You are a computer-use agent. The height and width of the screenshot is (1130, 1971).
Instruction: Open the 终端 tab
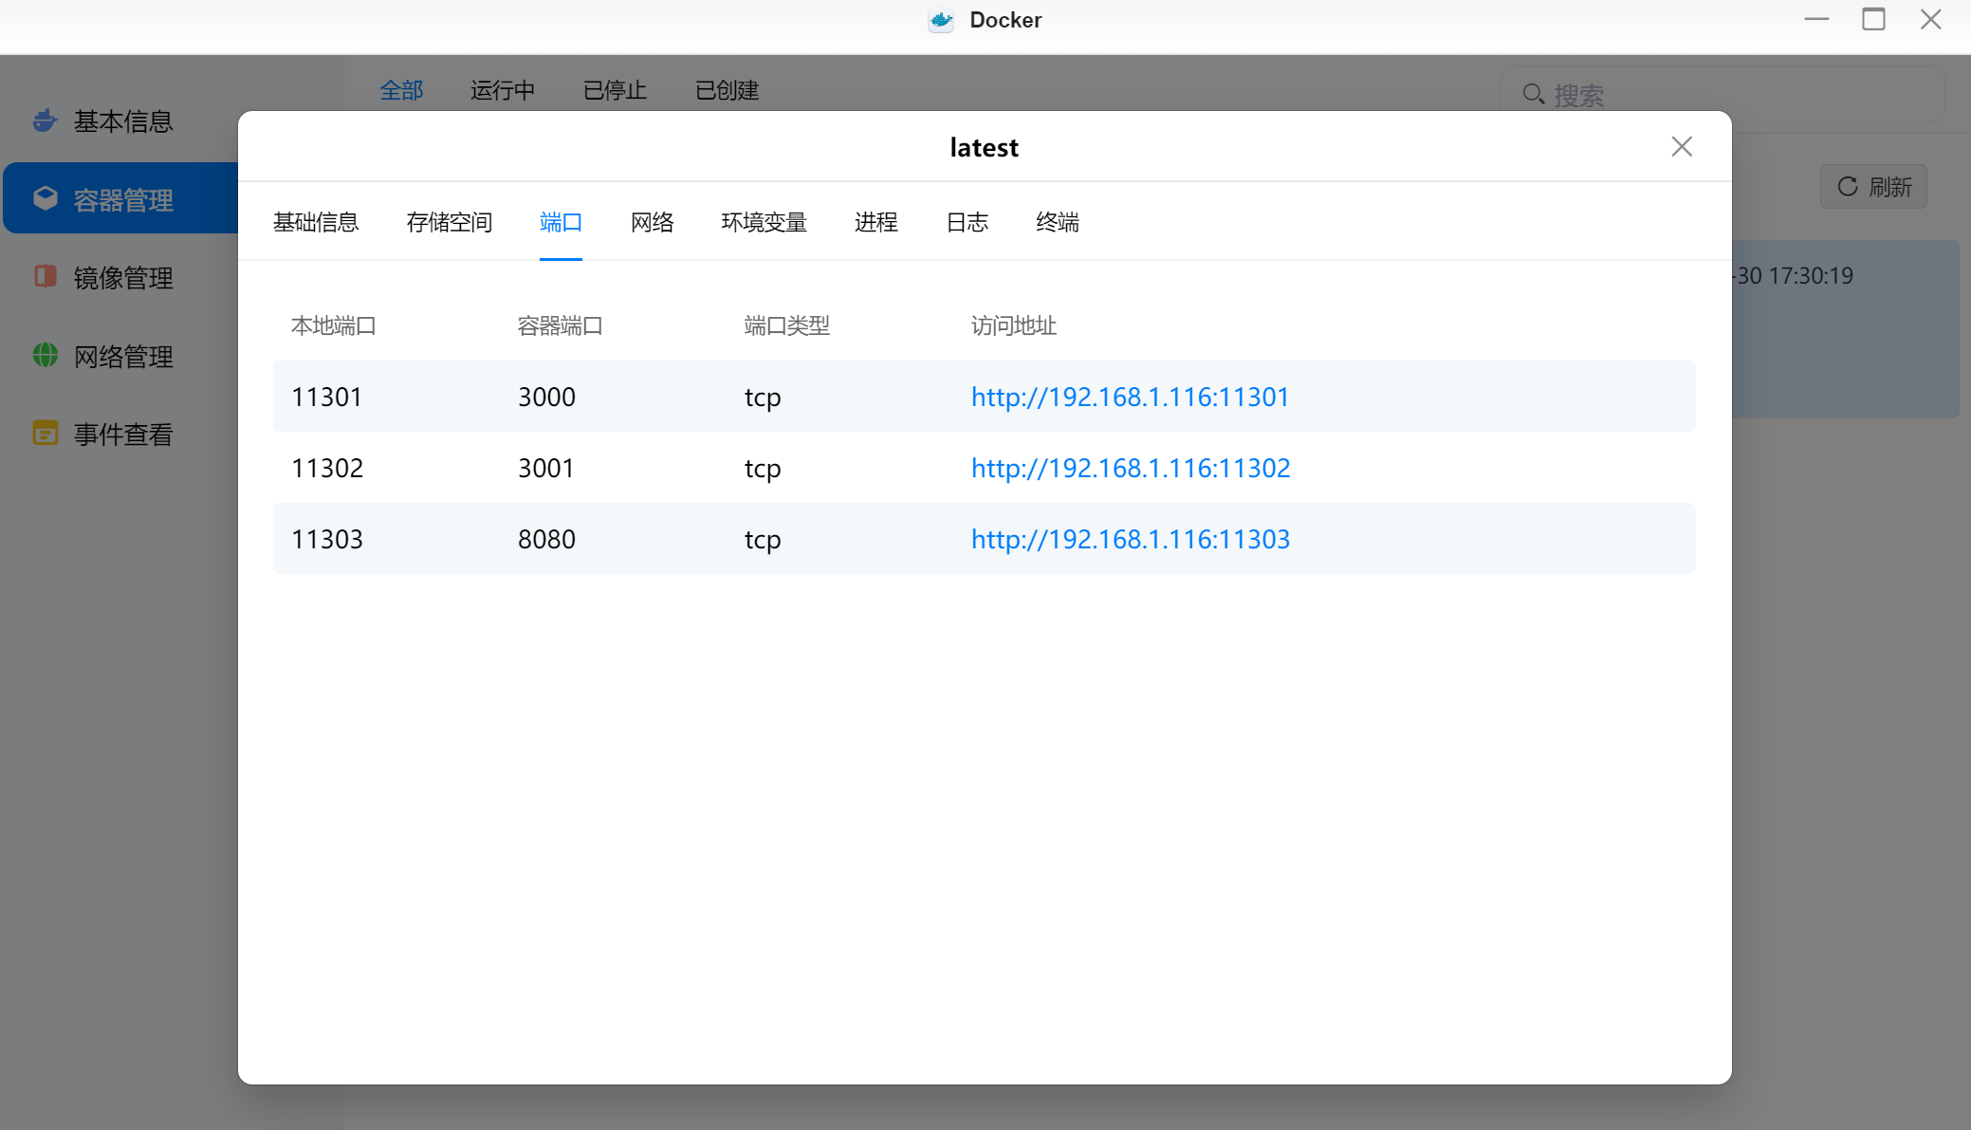1057,222
